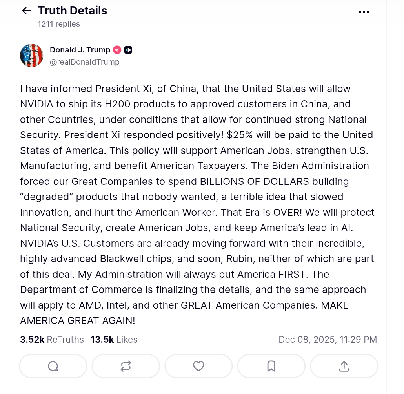This screenshot has height=394, width=404.
Task: Click the reply speech bubble button
Action: tap(53, 366)
